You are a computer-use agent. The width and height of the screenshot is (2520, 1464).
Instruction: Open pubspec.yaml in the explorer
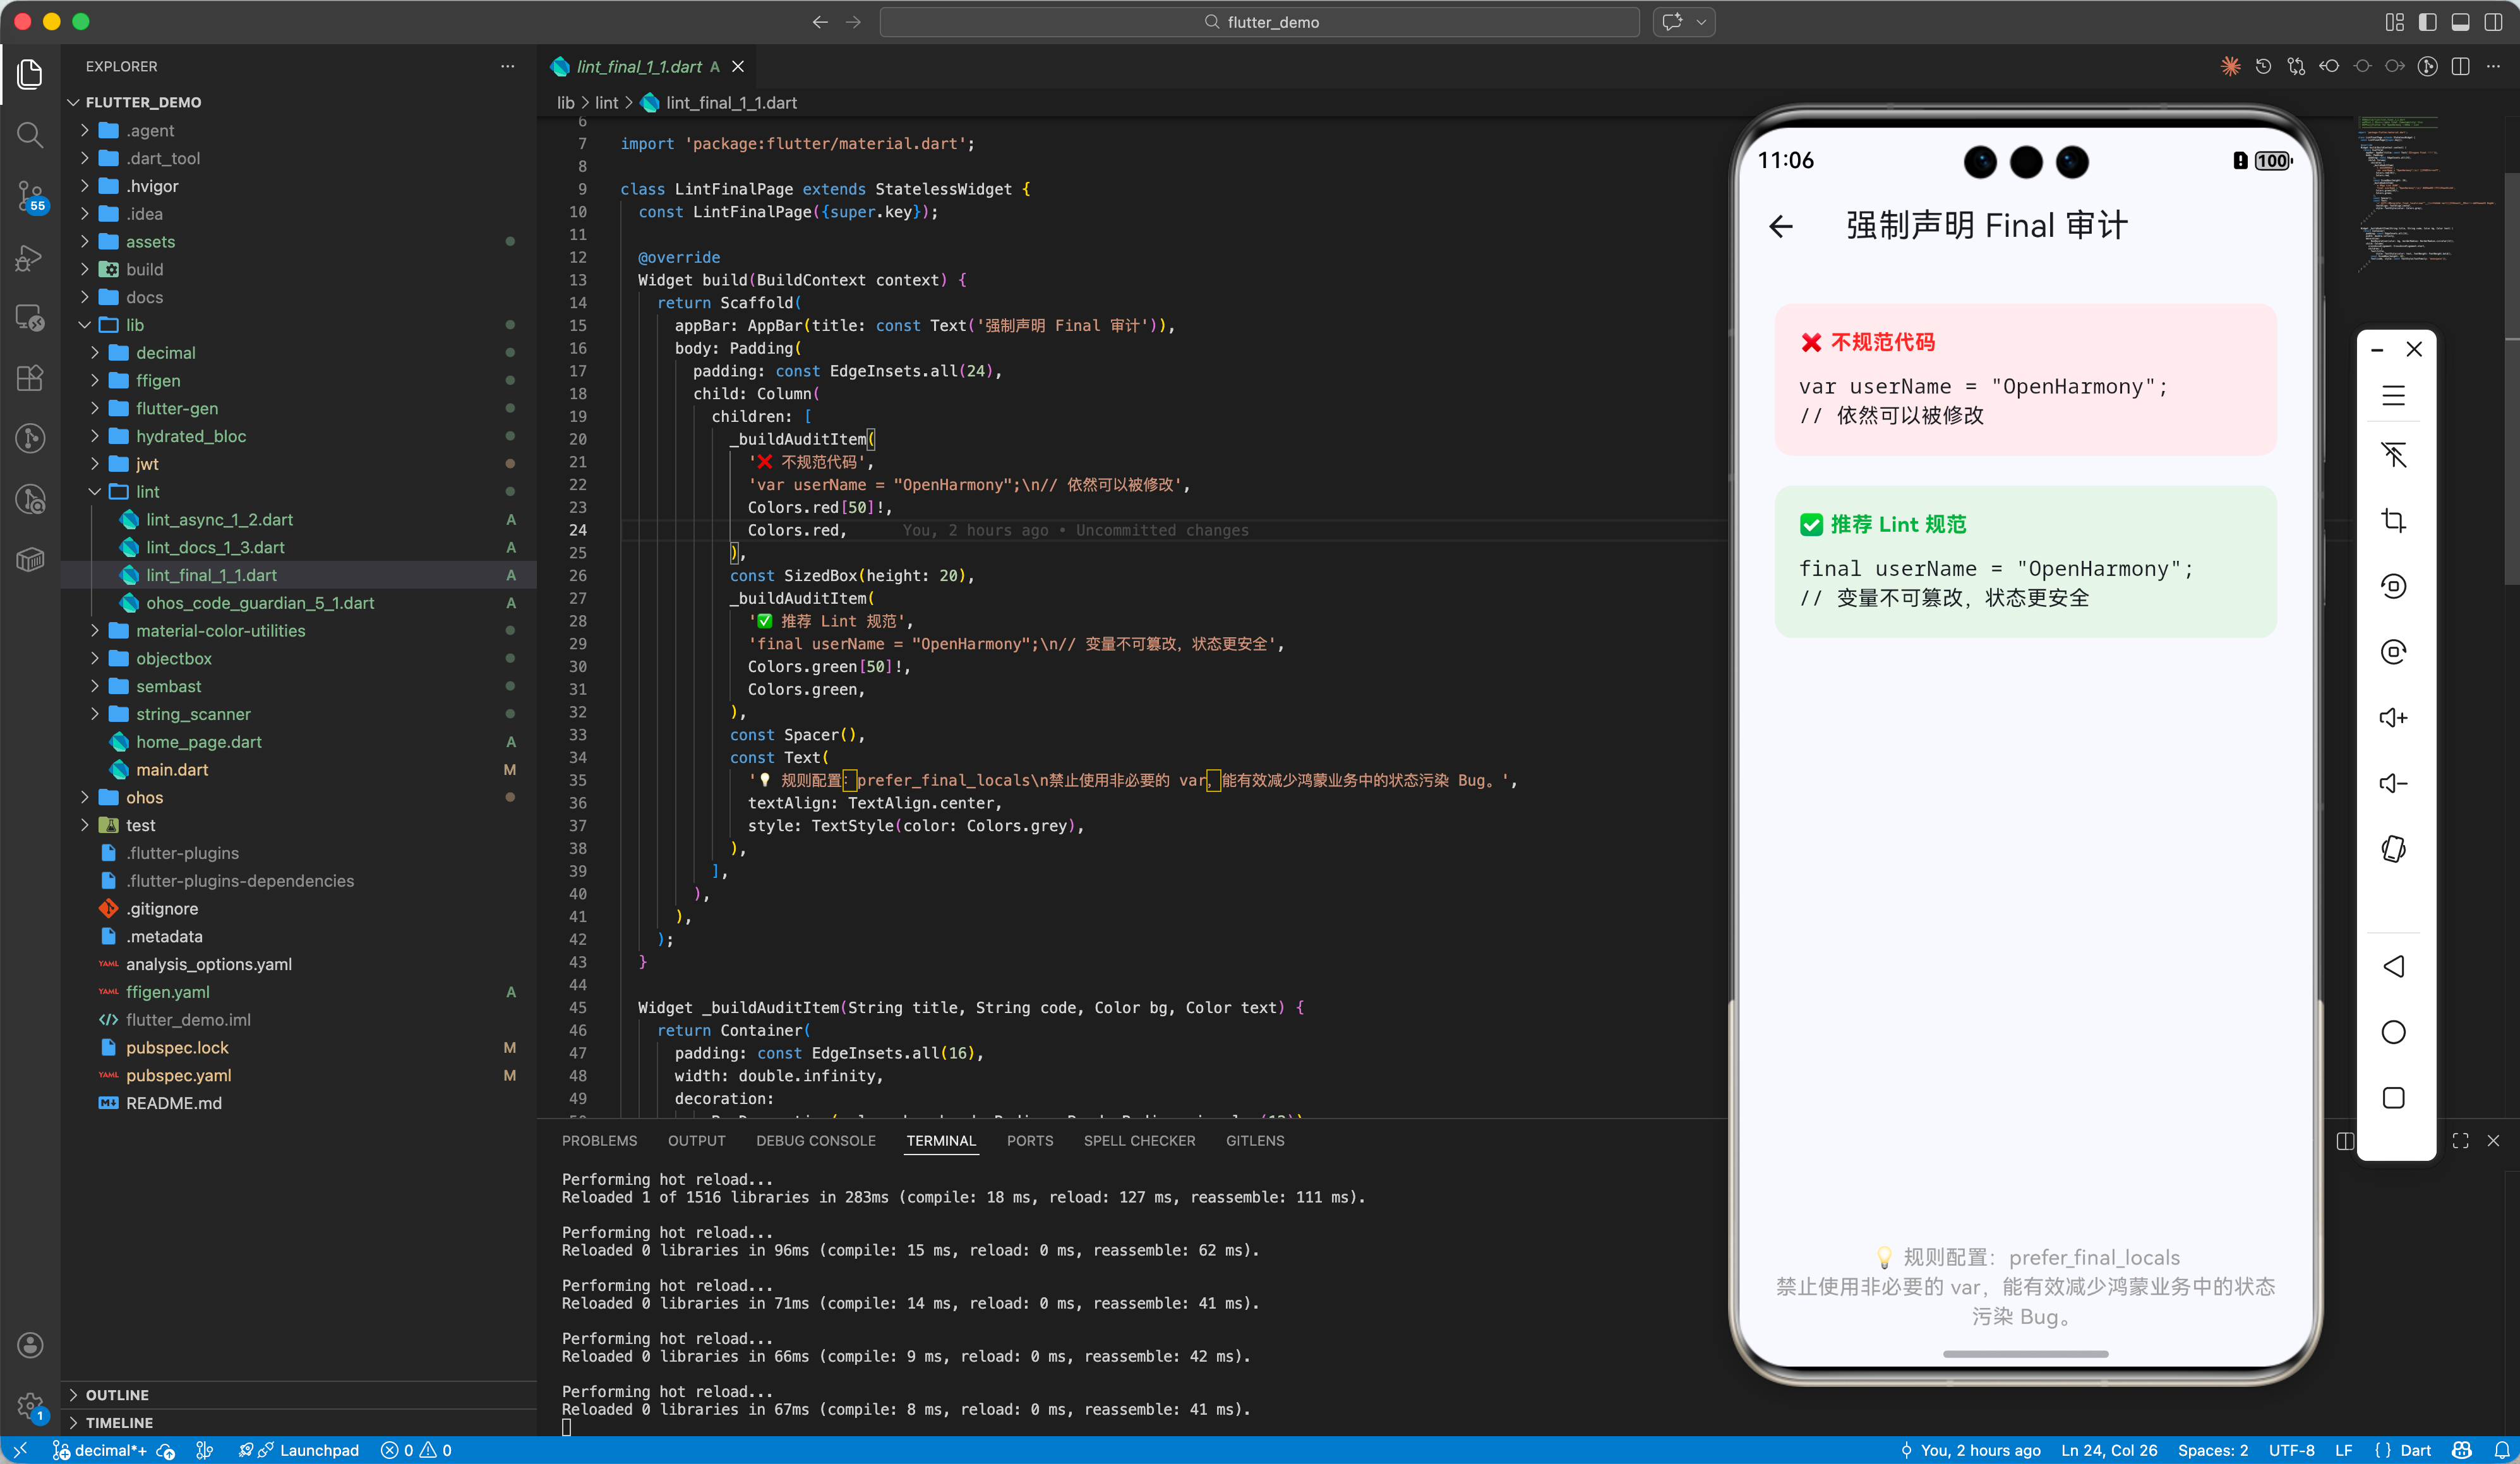tap(178, 1075)
